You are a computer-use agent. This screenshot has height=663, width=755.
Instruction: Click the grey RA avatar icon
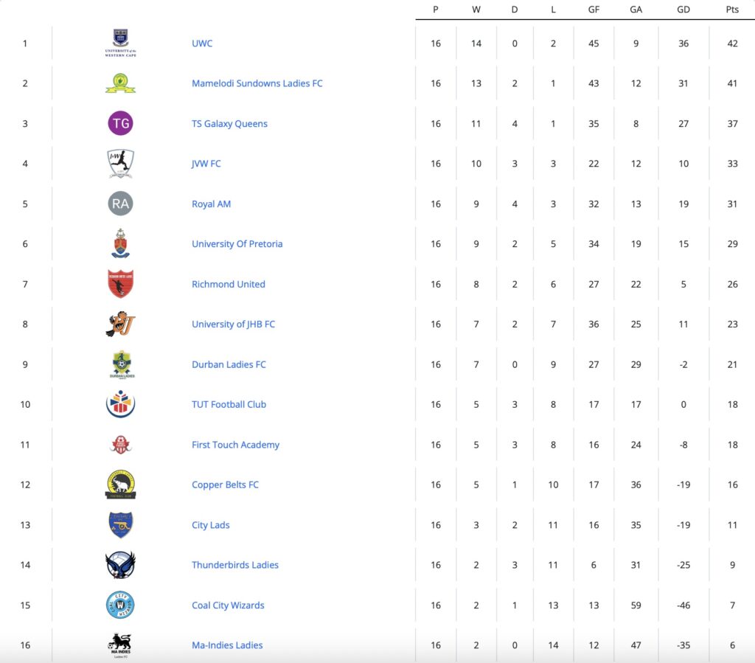[120, 204]
